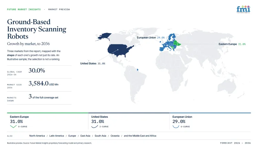Image resolution: width=258 pixels, height=145 pixels.
Task: Click the FMI logo
Action: (243, 9)
